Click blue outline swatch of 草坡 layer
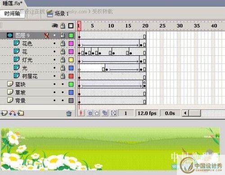This screenshot has width=225, height=175. [71, 92]
